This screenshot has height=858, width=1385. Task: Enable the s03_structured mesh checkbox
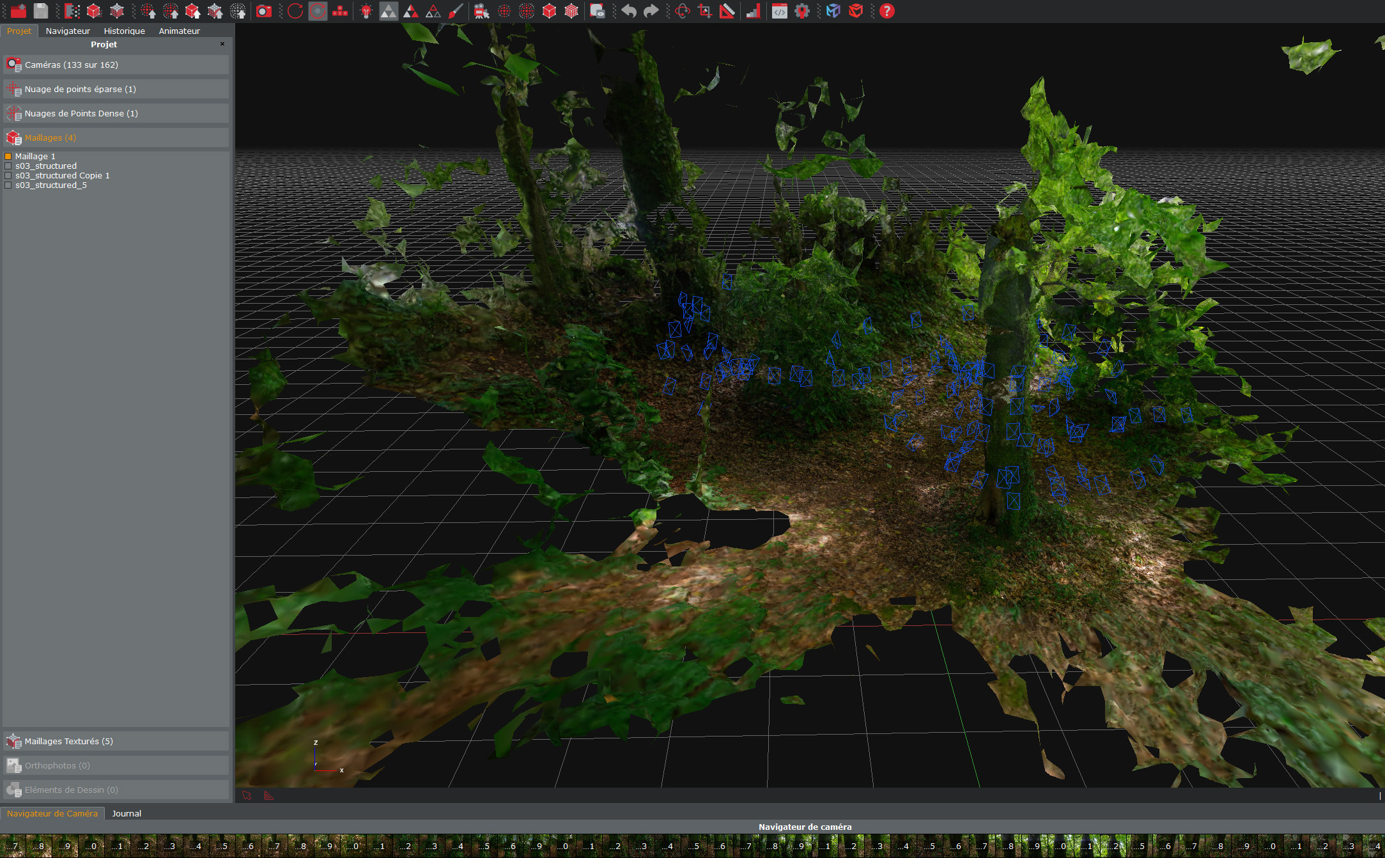tap(8, 166)
